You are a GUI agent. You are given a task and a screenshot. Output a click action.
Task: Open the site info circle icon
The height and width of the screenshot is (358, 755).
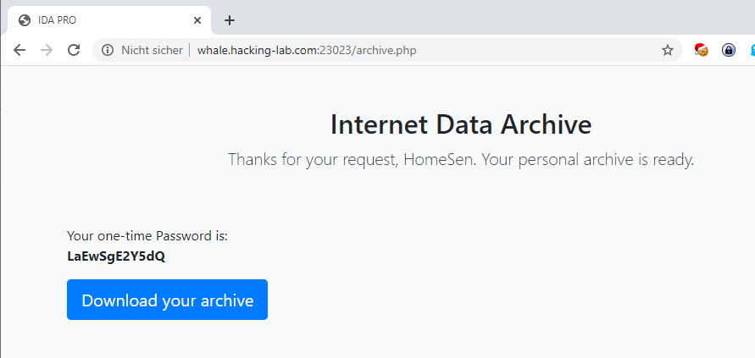point(108,50)
